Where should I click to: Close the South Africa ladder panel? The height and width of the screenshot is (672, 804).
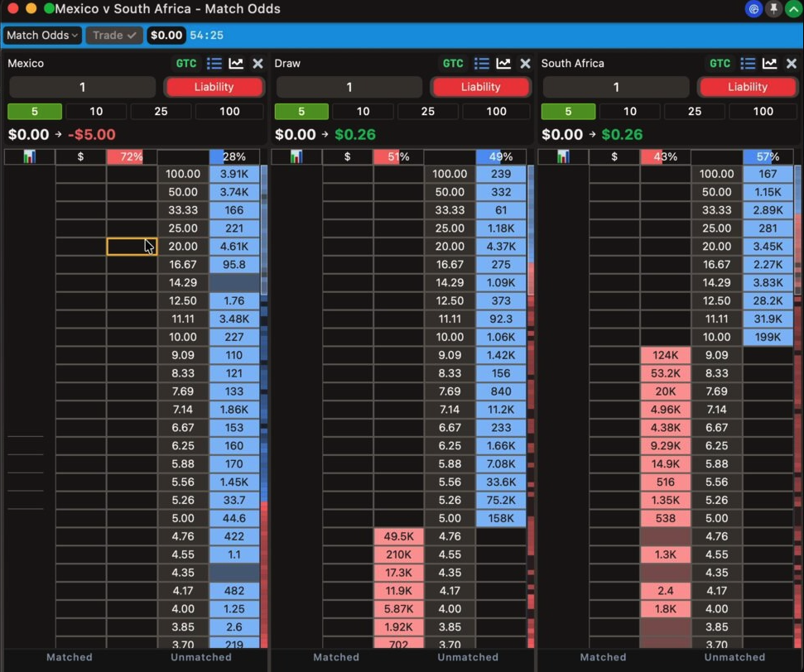tap(792, 64)
